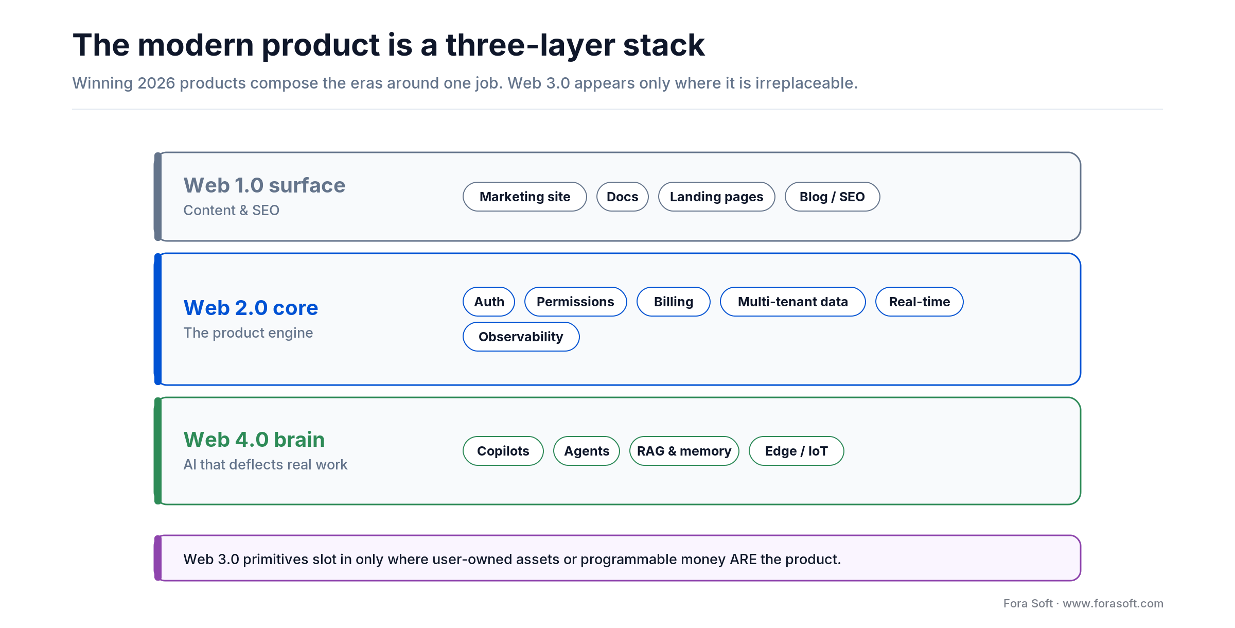The width and height of the screenshot is (1235, 628).
Task: Select the Observability pill
Action: (521, 337)
